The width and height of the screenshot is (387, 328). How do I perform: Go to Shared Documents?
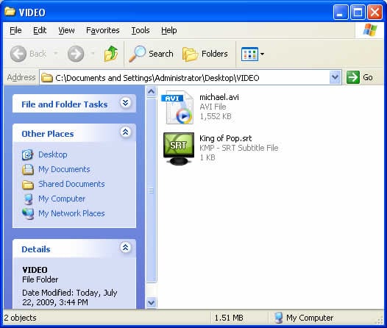coord(71,184)
